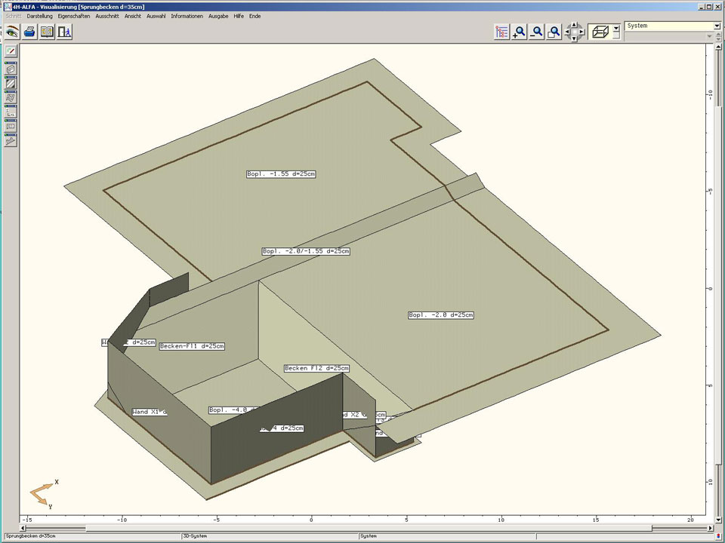The image size is (725, 543).
Task: Click the zoom window magnifier icon
Action: click(554, 32)
